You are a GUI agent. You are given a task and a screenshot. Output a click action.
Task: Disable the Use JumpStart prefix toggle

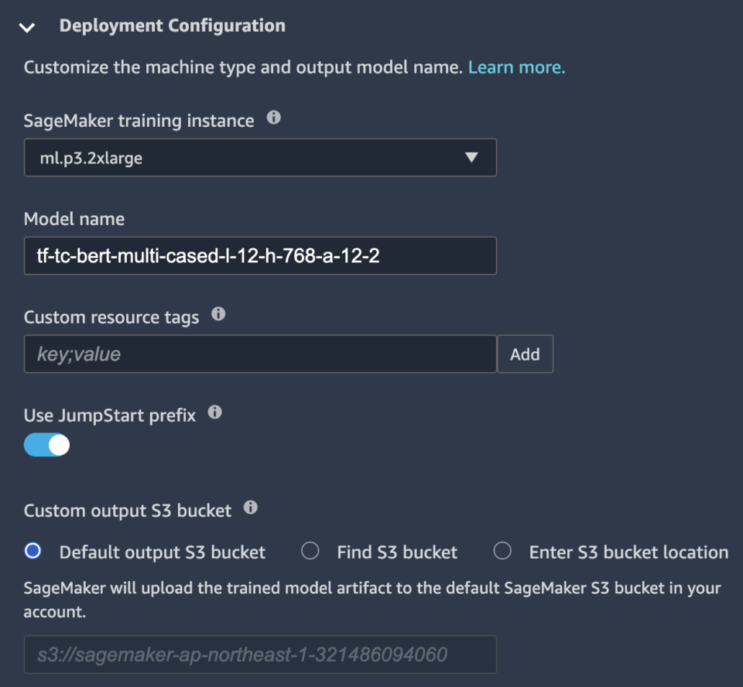(46, 445)
